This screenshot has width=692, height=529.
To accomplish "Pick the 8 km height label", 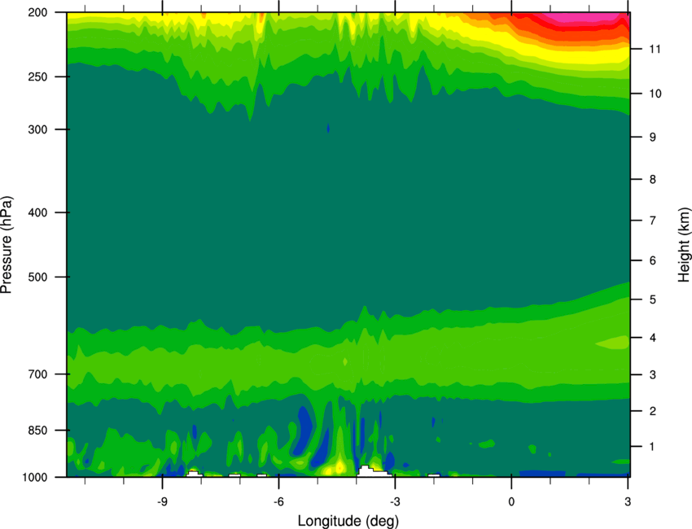I will coord(653,180).
